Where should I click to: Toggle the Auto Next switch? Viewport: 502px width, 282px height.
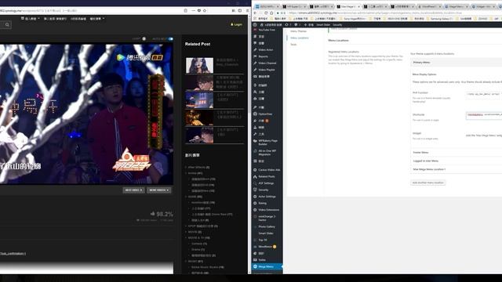171,39
